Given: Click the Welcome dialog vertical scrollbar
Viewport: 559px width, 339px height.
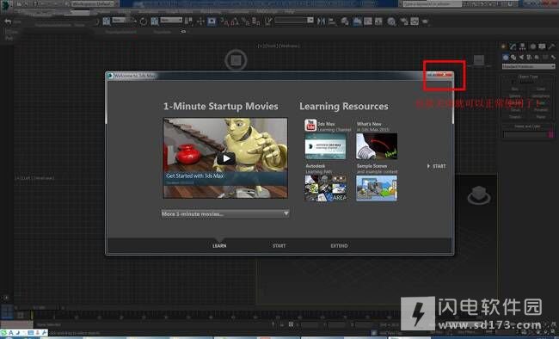Looking at the screenshot, I should (x=452, y=103).
